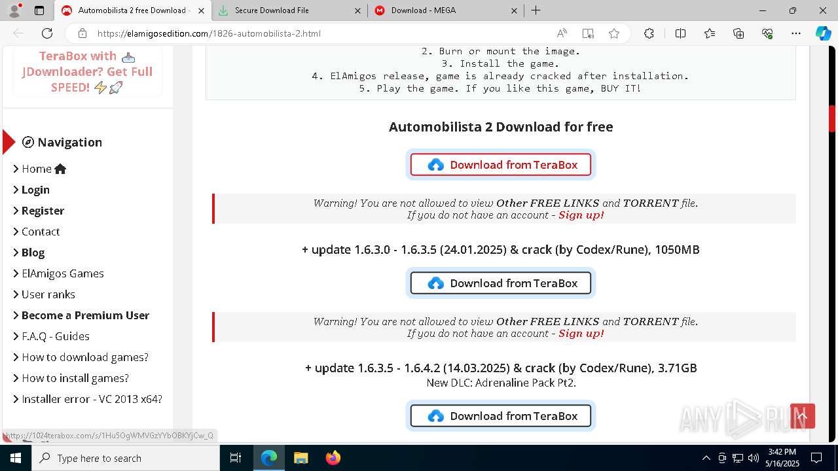The height and width of the screenshot is (471, 838).
Task: Open How to install games? link
Action: (71, 378)
